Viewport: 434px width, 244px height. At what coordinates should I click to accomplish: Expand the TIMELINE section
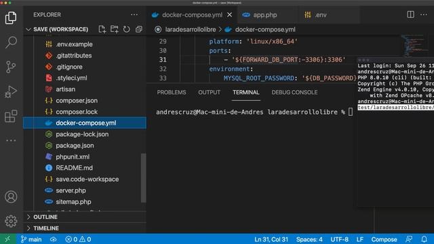[85, 228]
